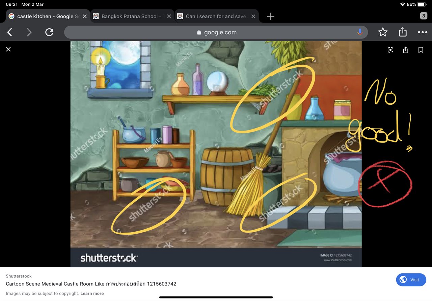Tap the Wi-Fi status icon
This screenshot has height=301, width=432.
[403, 4]
